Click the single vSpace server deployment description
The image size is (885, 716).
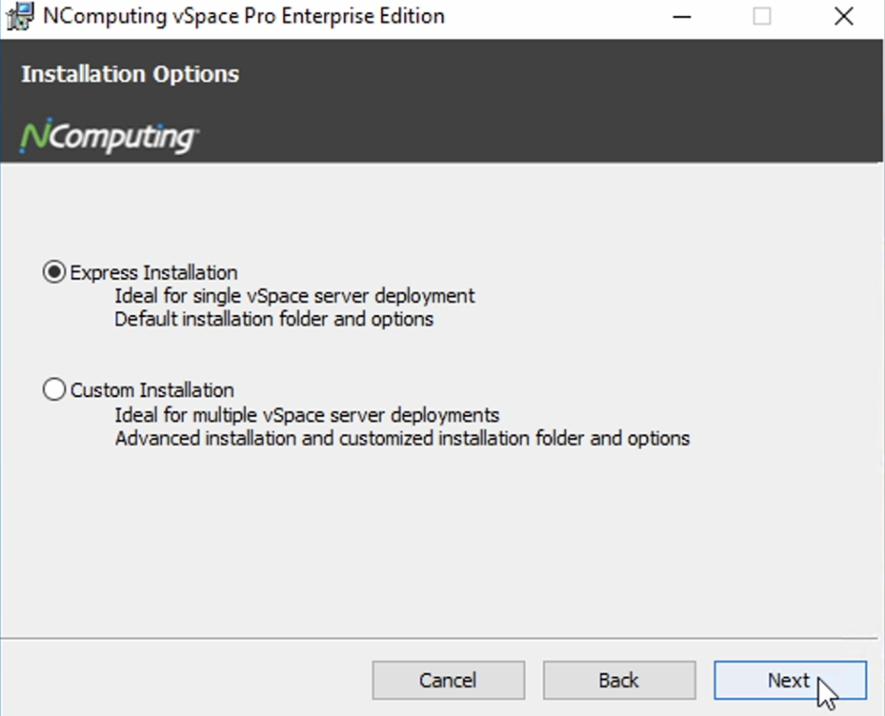click(294, 296)
